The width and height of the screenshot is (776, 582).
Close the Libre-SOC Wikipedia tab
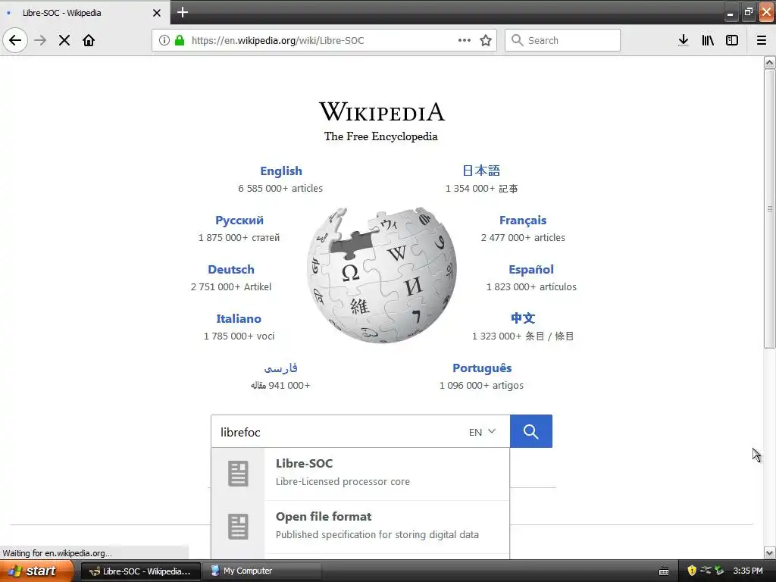157,13
